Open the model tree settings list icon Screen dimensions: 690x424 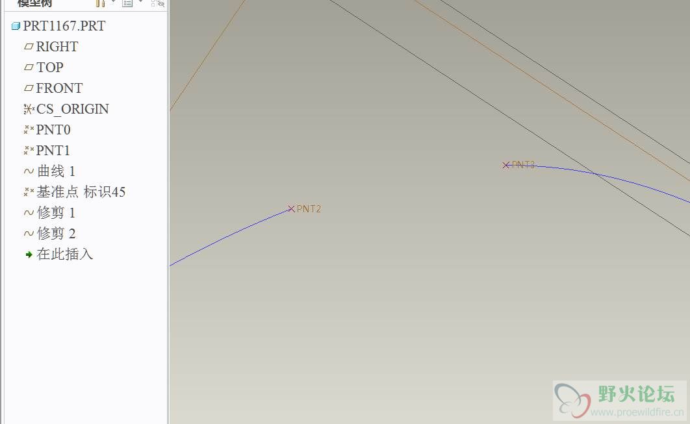(x=127, y=3)
